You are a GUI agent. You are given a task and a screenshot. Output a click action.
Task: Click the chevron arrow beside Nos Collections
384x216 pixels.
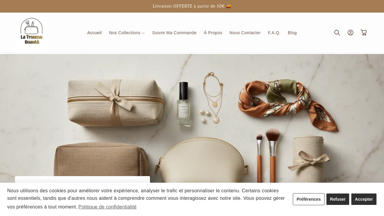coord(143,33)
